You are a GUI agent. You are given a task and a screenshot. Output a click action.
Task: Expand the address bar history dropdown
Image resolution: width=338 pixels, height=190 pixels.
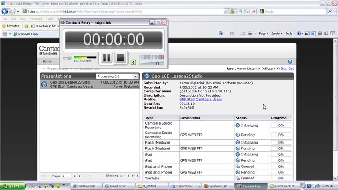click(x=226, y=11)
